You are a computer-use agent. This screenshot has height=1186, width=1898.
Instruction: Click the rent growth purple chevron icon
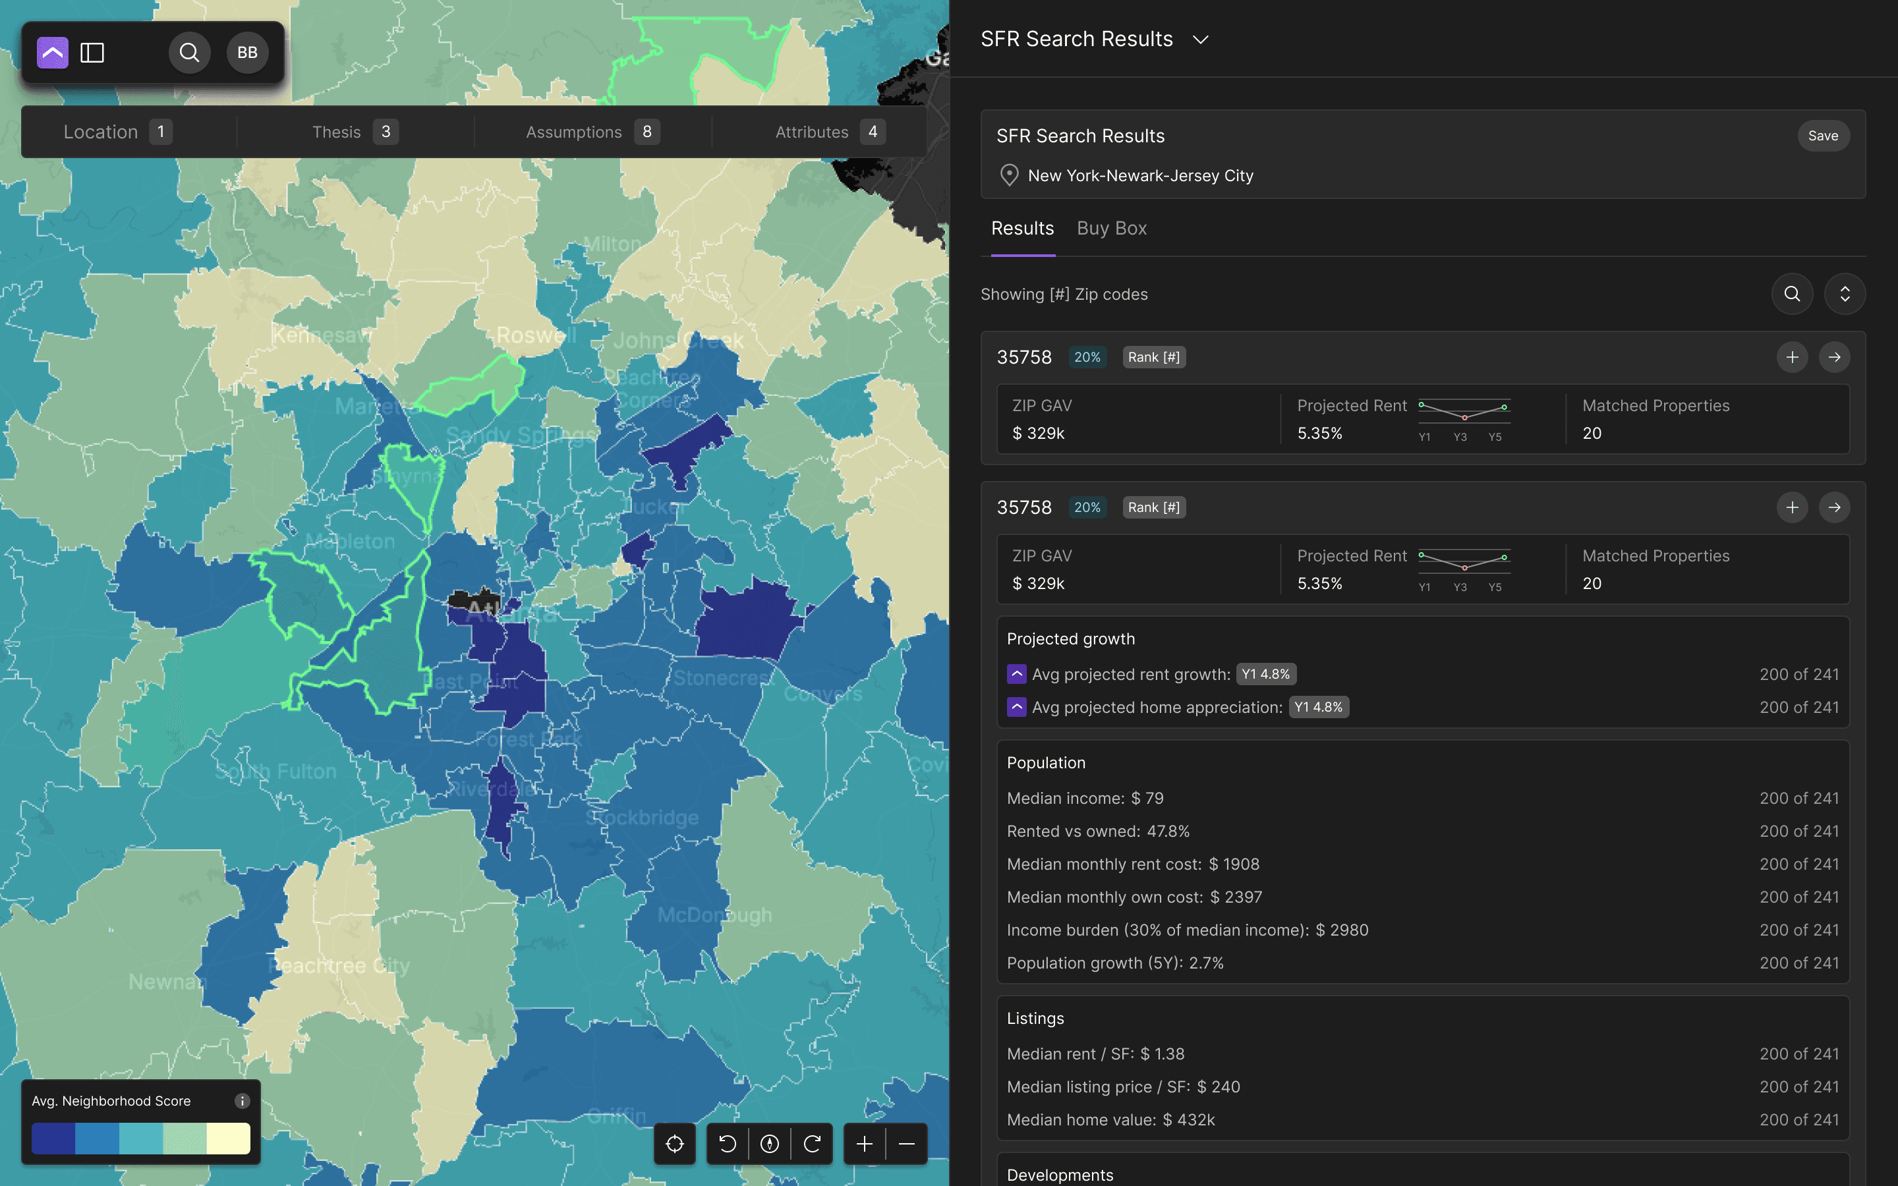[1016, 675]
